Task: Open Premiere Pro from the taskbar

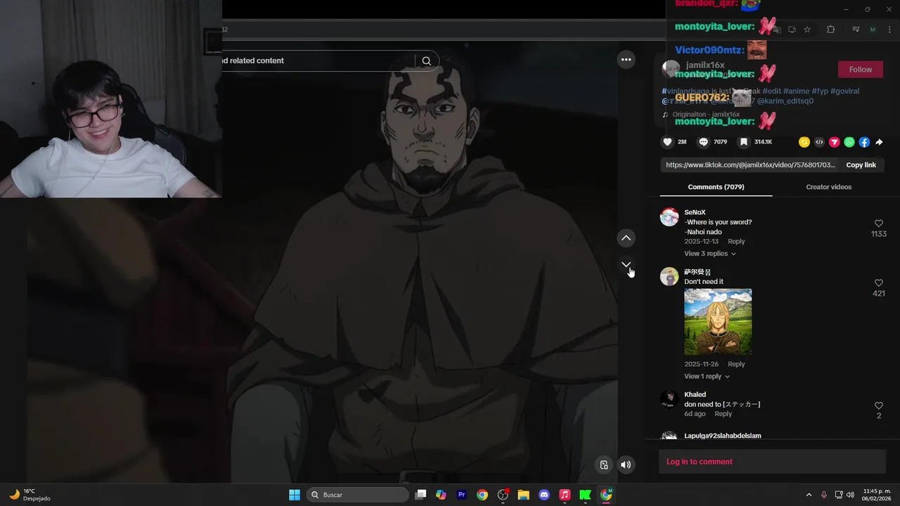Action: coord(461,495)
